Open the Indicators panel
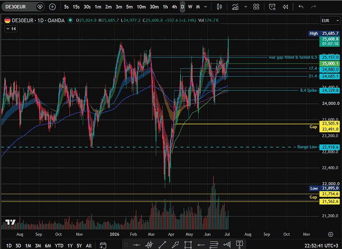Image resolution: width=342 pixels, height=249 pixels. tap(235, 7)
